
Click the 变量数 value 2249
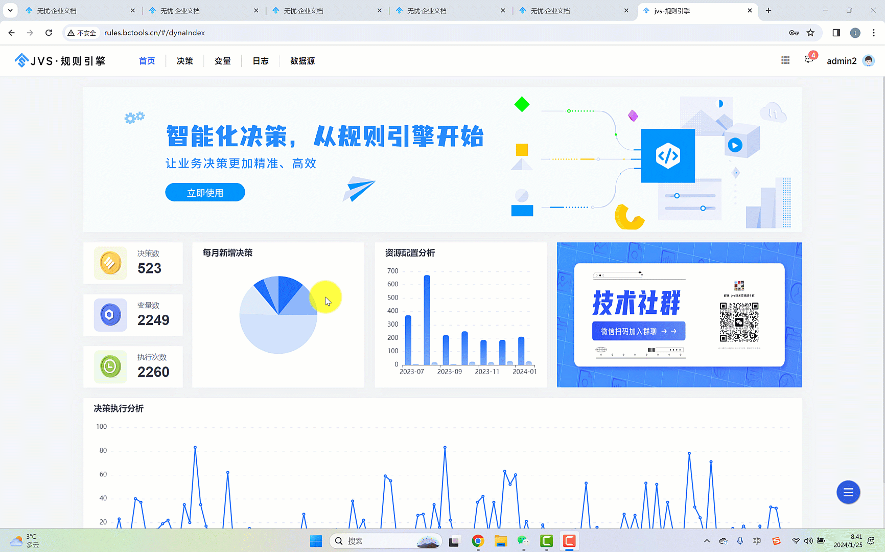153,320
